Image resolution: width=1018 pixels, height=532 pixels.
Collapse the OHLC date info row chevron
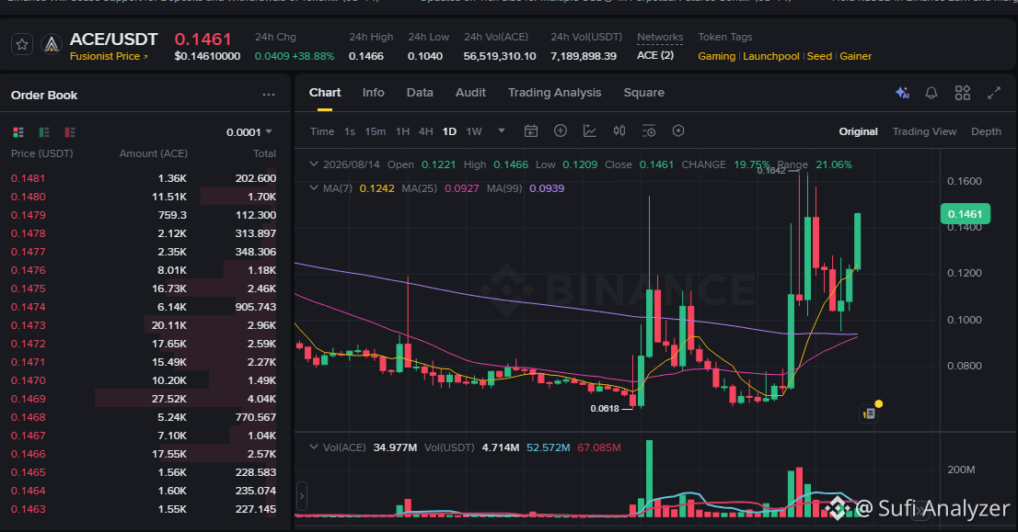[x=314, y=164]
